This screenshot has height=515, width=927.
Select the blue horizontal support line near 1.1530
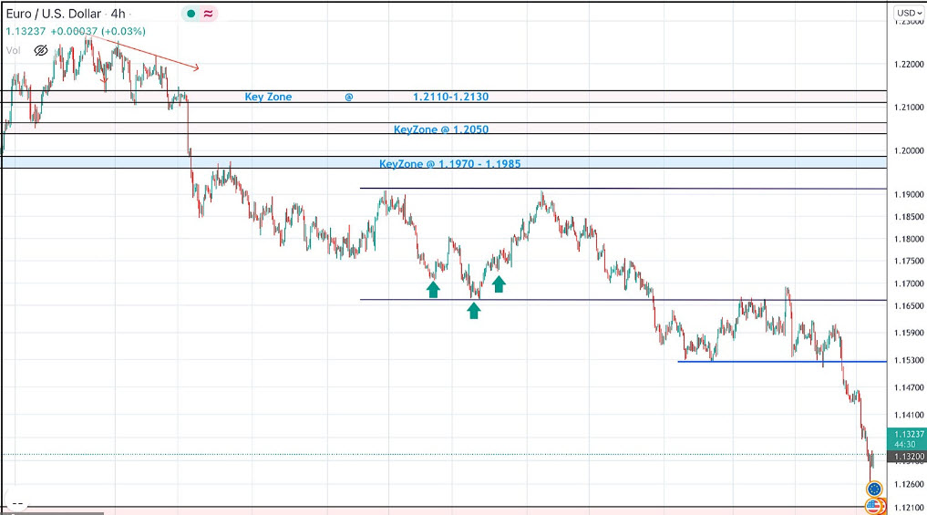(x=775, y=362)
